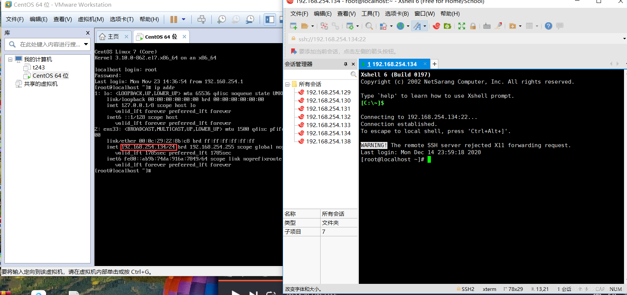The width and height of the screenshot is (627, 295).
Task: Click the Reconnect link icon in Xshell toolbar
Action: (x=335, y=26)
